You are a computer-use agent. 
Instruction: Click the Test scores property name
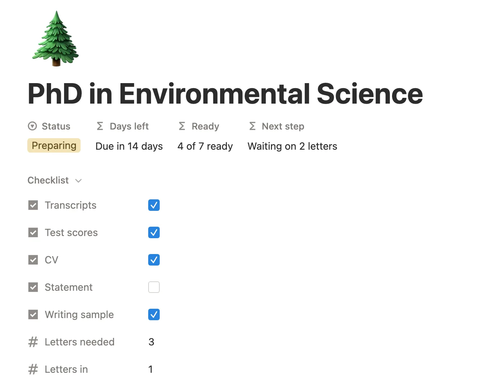[x=71, y=232]
